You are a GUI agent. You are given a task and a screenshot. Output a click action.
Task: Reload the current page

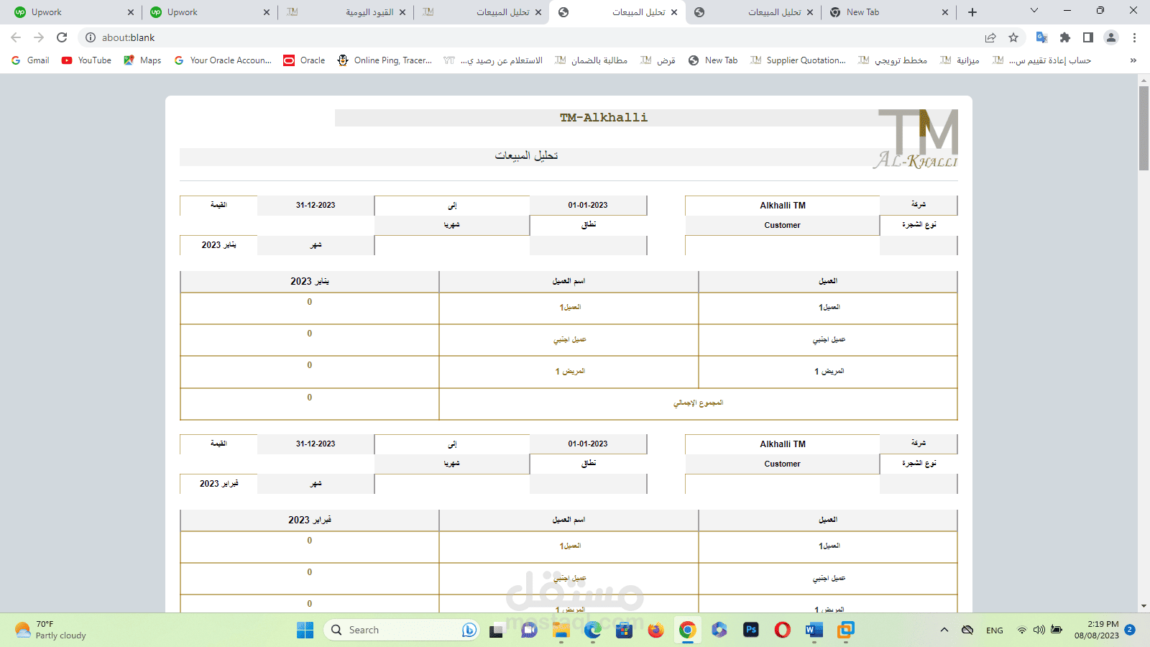click(62, 37)
